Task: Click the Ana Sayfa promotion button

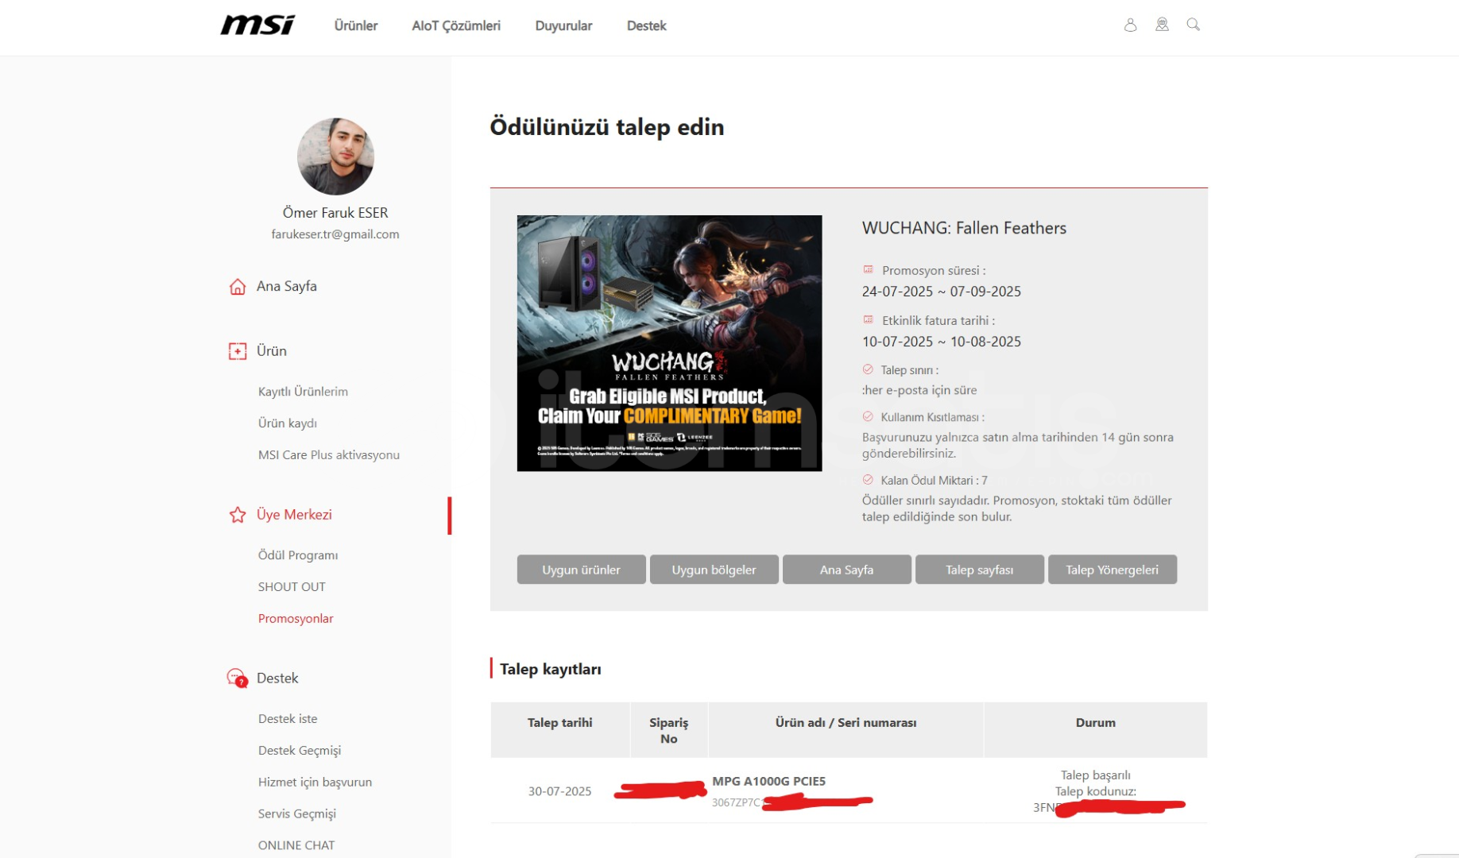Action: 846,570
